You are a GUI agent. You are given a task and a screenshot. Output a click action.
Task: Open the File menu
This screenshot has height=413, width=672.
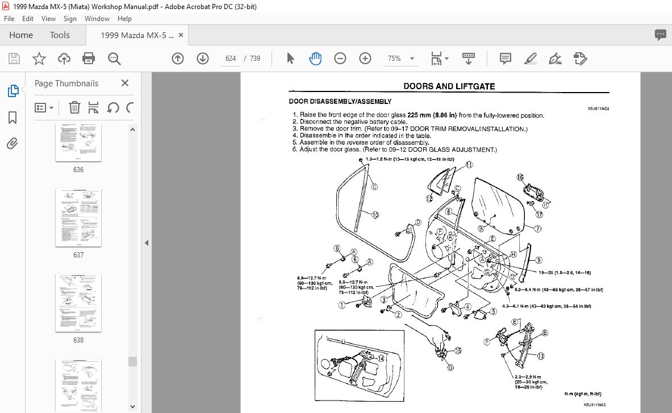9,19
